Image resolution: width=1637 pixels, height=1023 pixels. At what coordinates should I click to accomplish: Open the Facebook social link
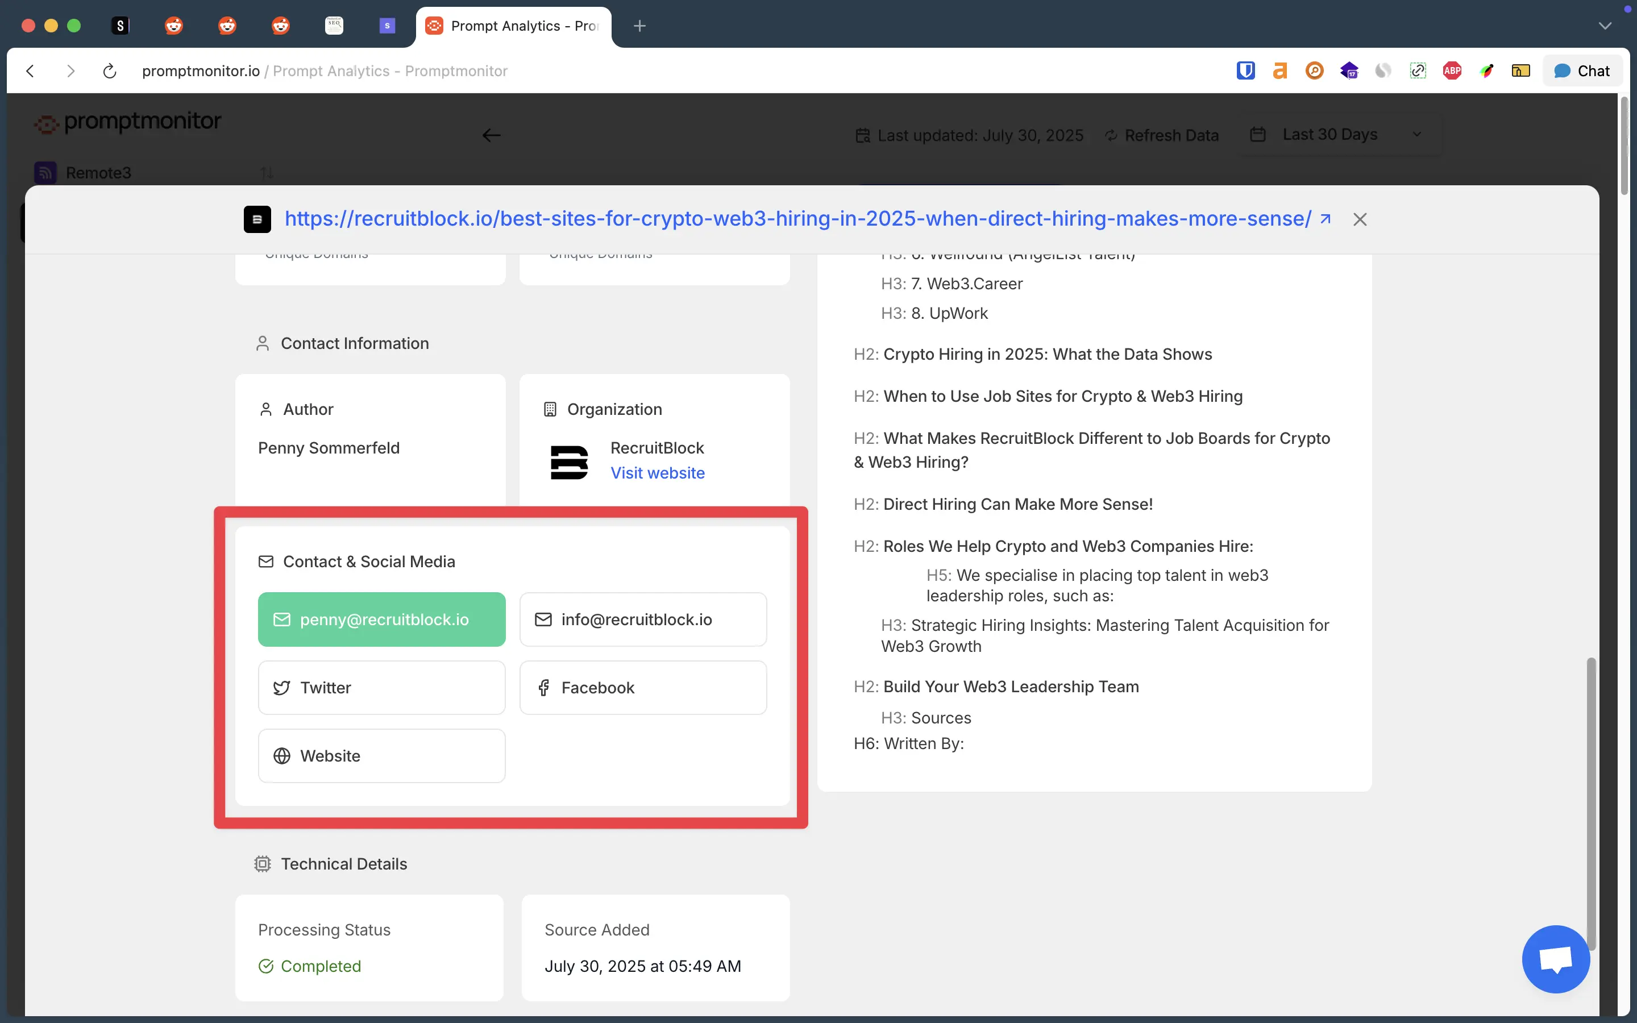[x=643, y=688]
